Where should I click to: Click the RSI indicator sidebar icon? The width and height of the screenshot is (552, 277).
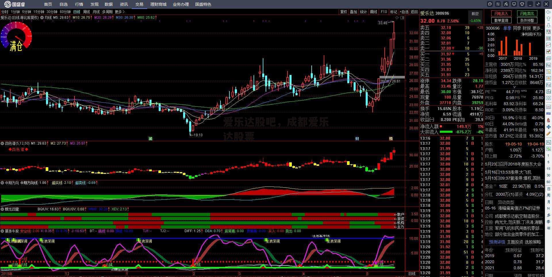tap(549, 114)
